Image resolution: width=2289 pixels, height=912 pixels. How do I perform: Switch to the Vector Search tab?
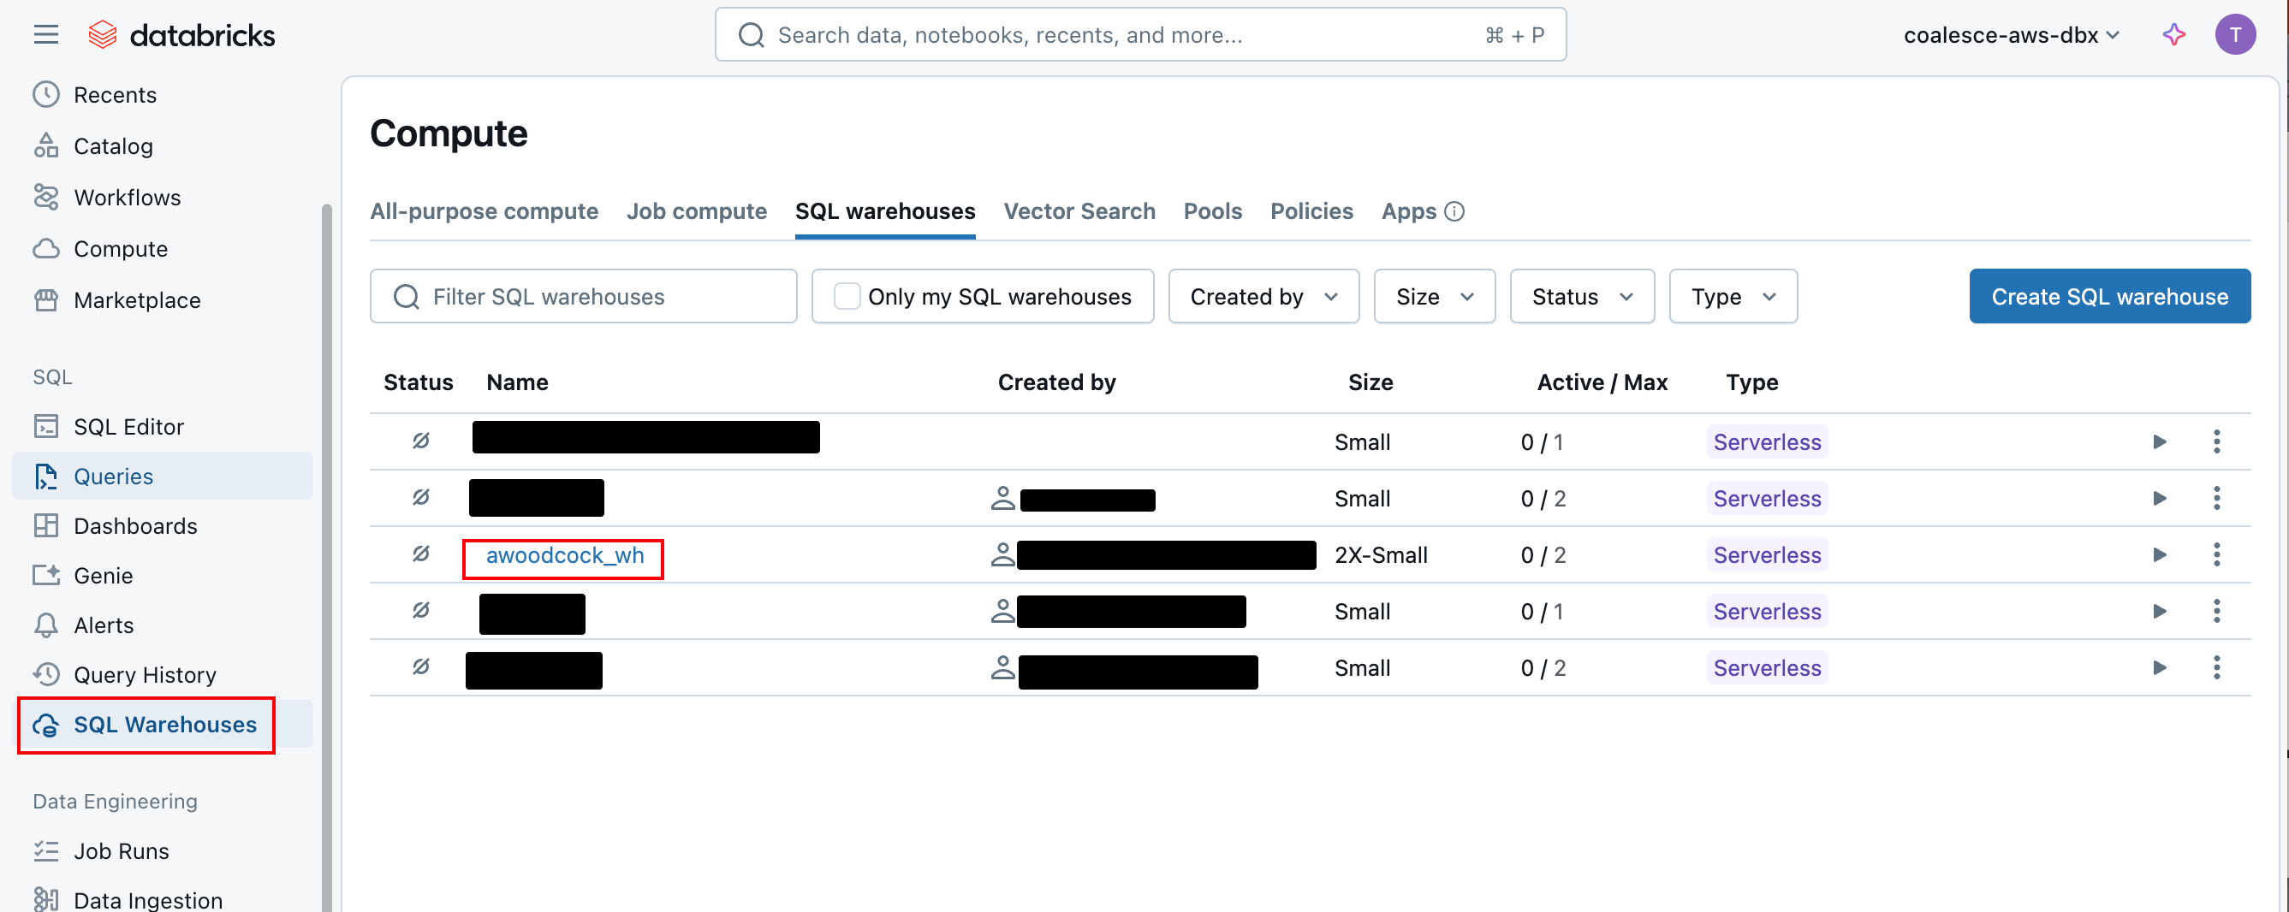pyautogui.click(x=1079, y=211)
